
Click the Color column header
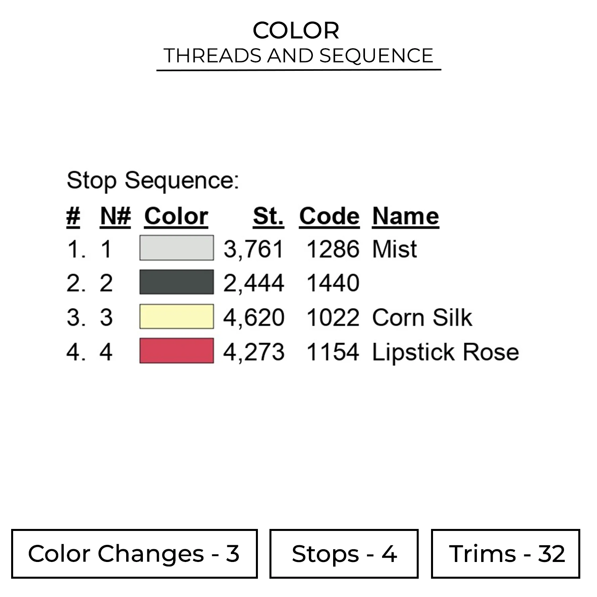click(x=176, y=217)
